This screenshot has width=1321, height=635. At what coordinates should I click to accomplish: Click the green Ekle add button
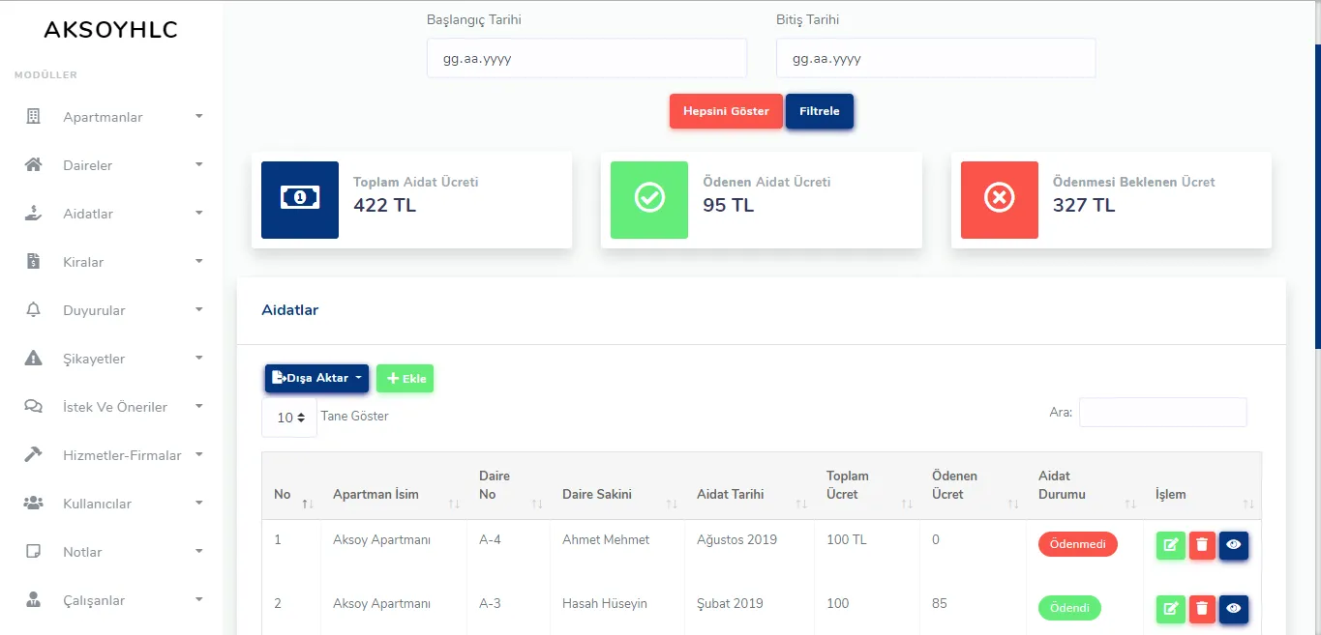point(405,379)
